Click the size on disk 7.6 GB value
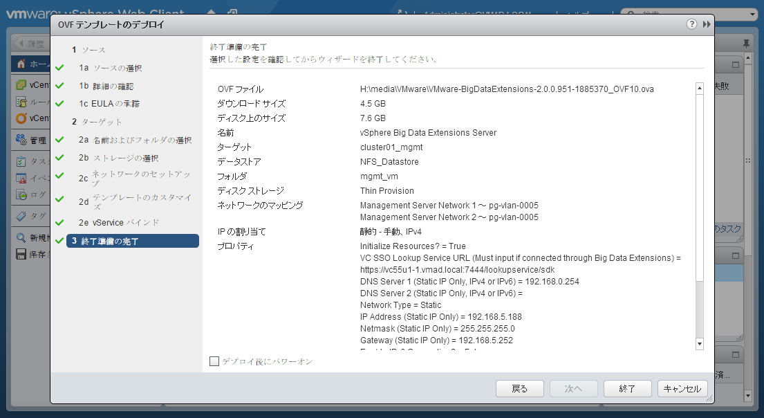The width and height of the screenshot is (764, 418). click(x=373, y=118)
